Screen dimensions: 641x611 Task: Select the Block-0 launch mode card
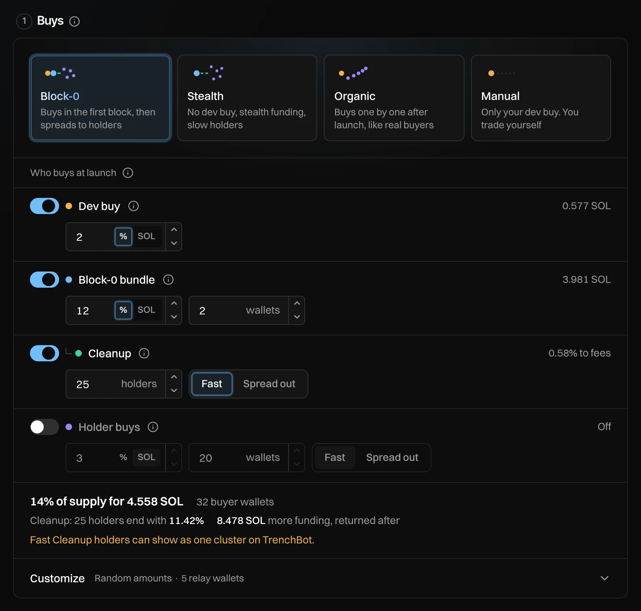[x=100, y=98]
